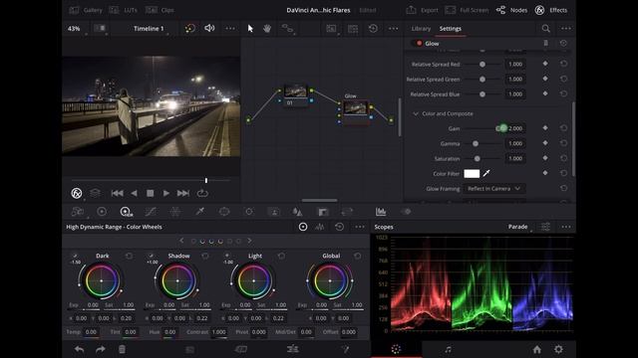Click the Full Screen button

point(467,10)
